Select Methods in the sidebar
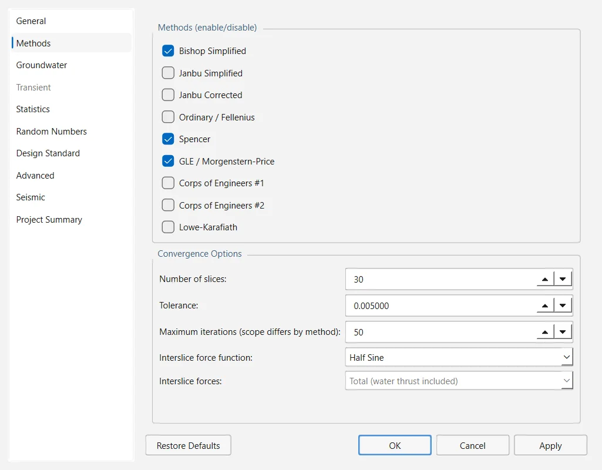 (x=72, y=43)
